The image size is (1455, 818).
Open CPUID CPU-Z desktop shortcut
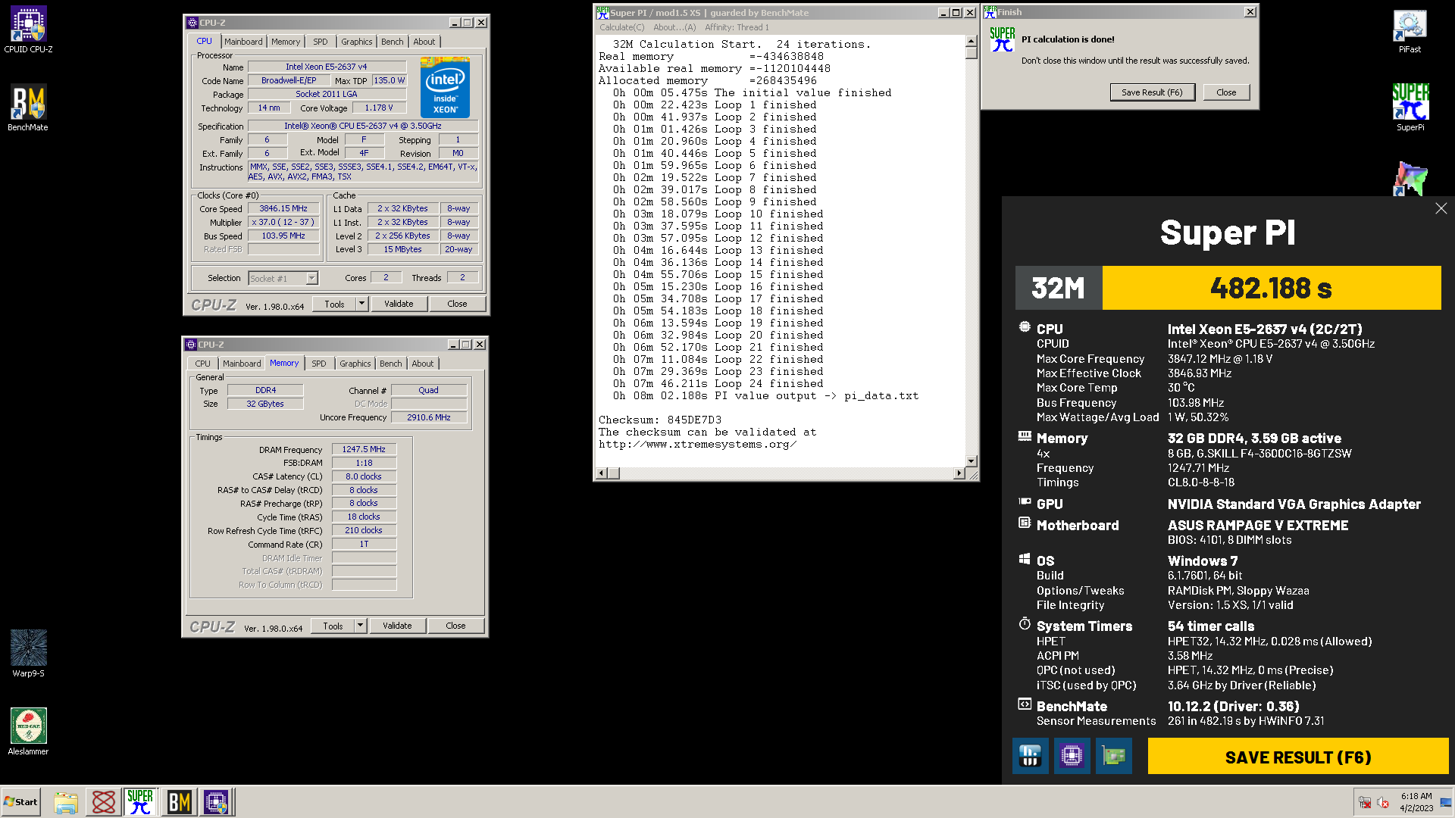(x=28, y=30)
